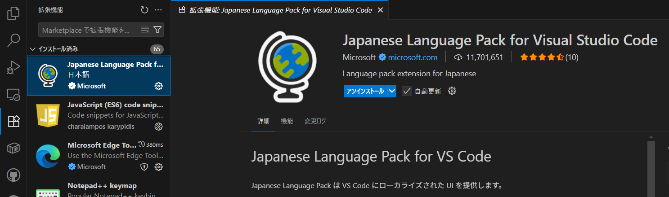Click the shield trust icon on Edge Tools
This screenshot has height=197, width=669.
[x=144, y=167]
